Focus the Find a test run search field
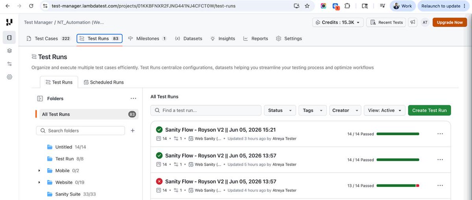 coord(206,110)
